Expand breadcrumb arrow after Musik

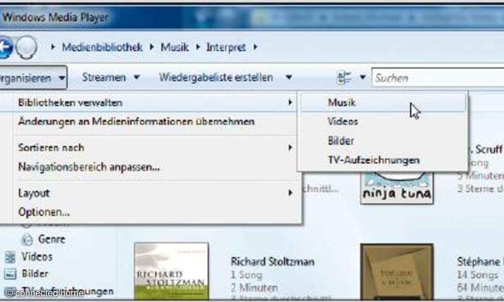[x=198, y=47]
